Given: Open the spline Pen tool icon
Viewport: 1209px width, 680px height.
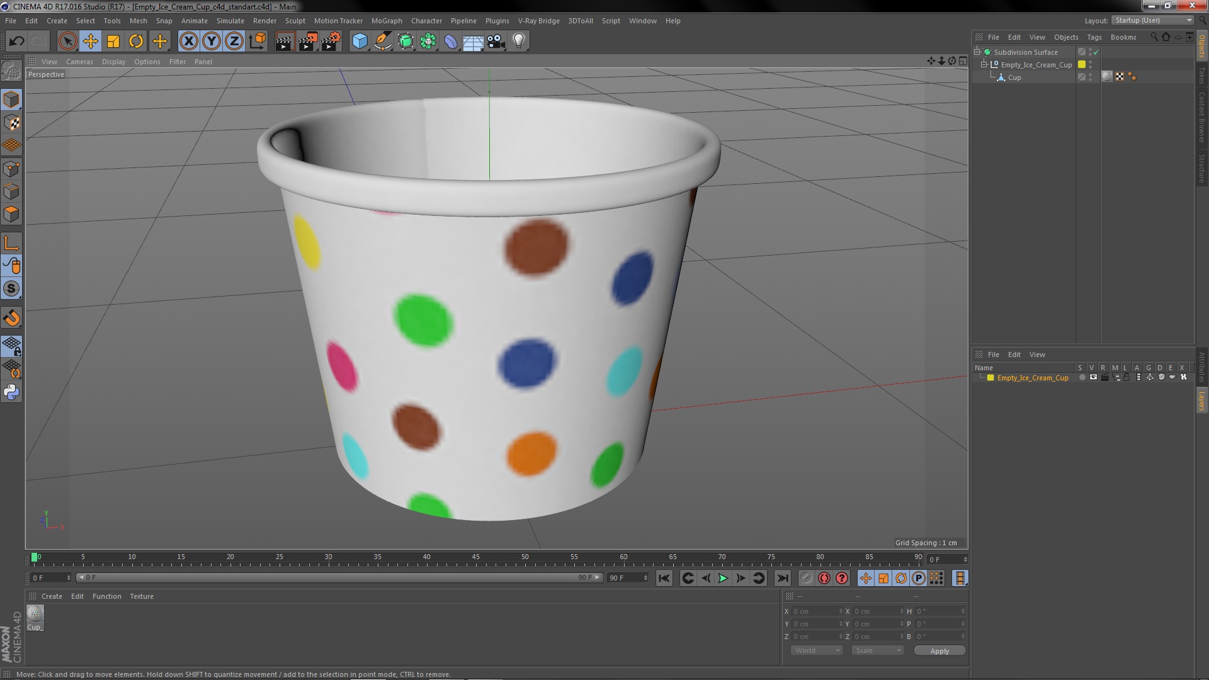Looking at the screenshot, I should pos(382,42).
